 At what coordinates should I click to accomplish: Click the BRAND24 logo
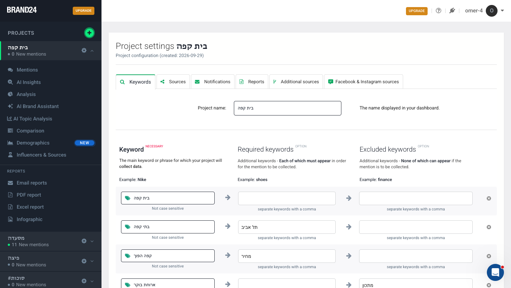pos(22,10)
